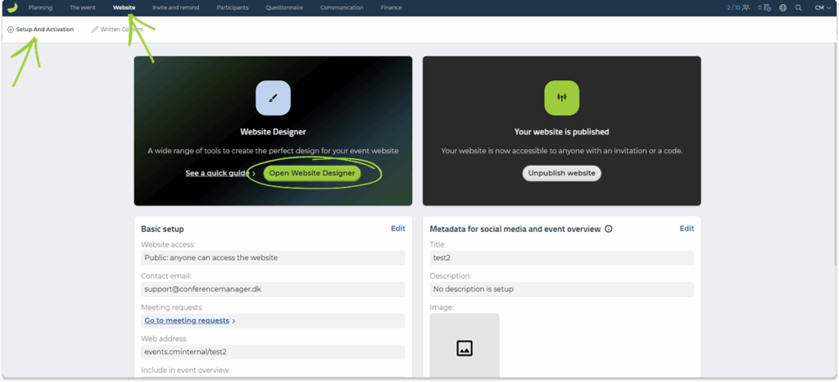Click the green published broadcast icon tile
Image resolution: width=839 pixels, height=382 pixels.
[x=561, y=98]
